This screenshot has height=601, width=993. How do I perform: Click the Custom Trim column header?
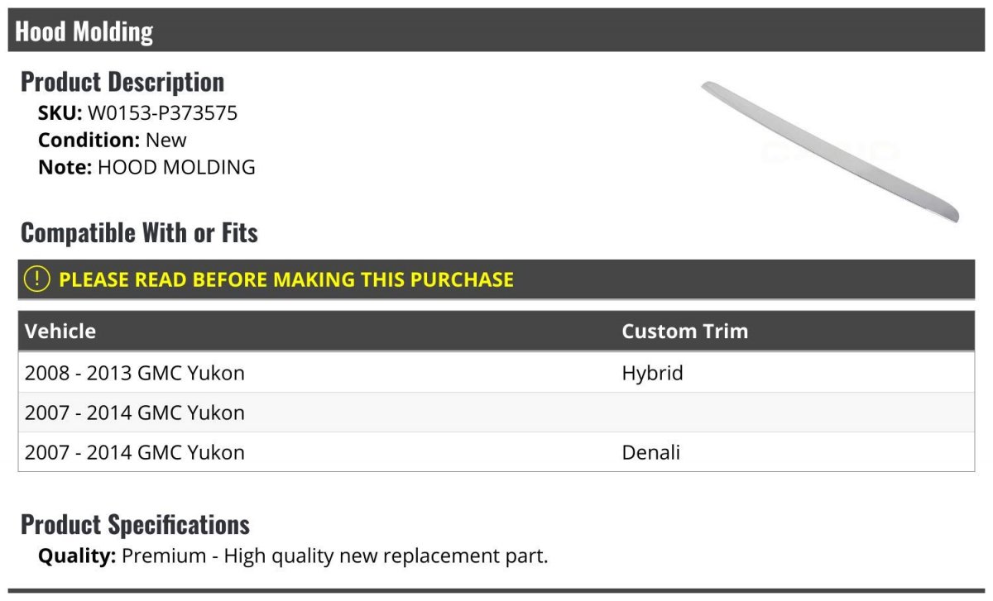tap(684, 332)
